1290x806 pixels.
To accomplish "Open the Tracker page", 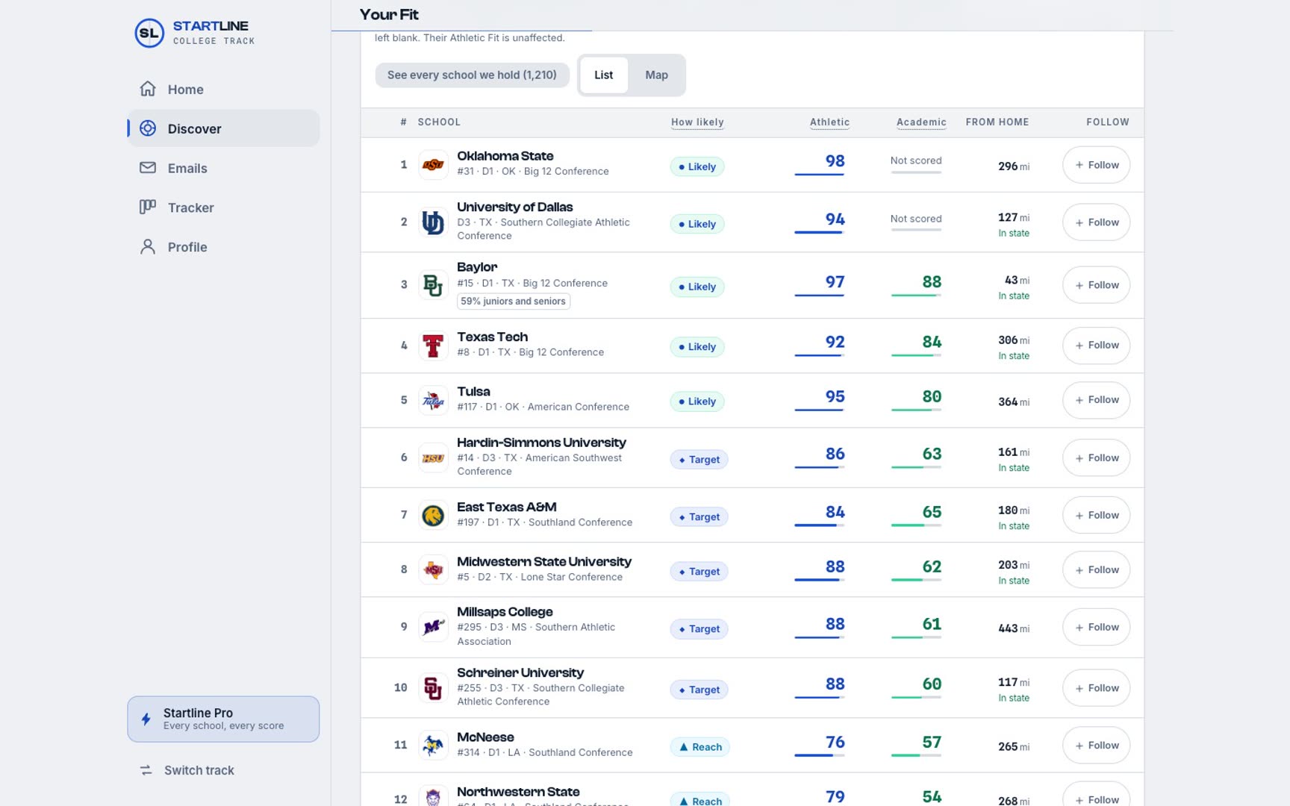I will [x=223, y=207].
